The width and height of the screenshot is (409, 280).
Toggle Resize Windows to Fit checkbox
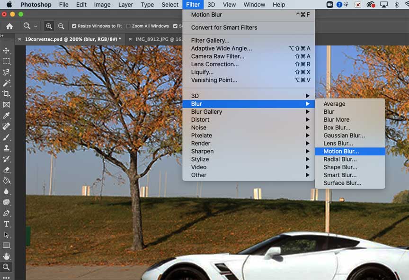(74, 26)
